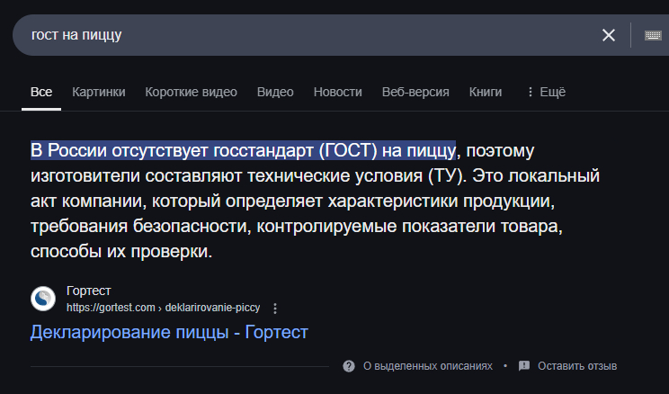This screenshot has height=394, width=669.
Task: Open the Декларирование пиццы - Гортест link
Action: point(169,333)
